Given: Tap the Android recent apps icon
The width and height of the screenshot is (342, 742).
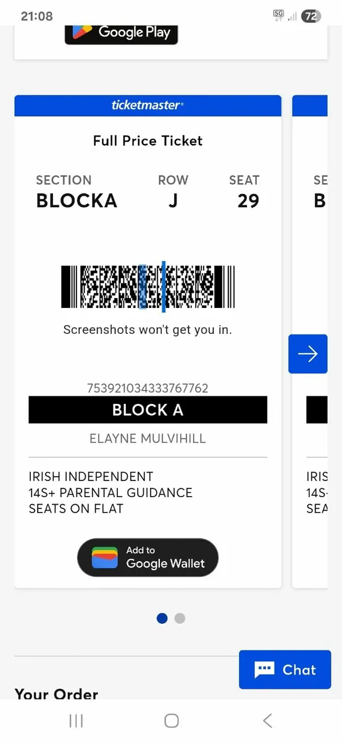Looking at the screenshot, I should 76,720.
